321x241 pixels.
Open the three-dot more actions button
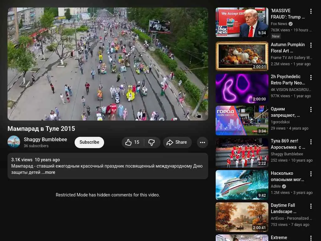[x=203, y=142]
